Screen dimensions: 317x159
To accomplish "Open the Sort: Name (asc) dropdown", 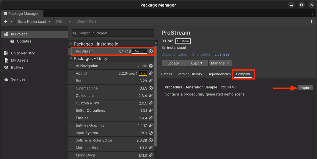I will coord(34,21).
